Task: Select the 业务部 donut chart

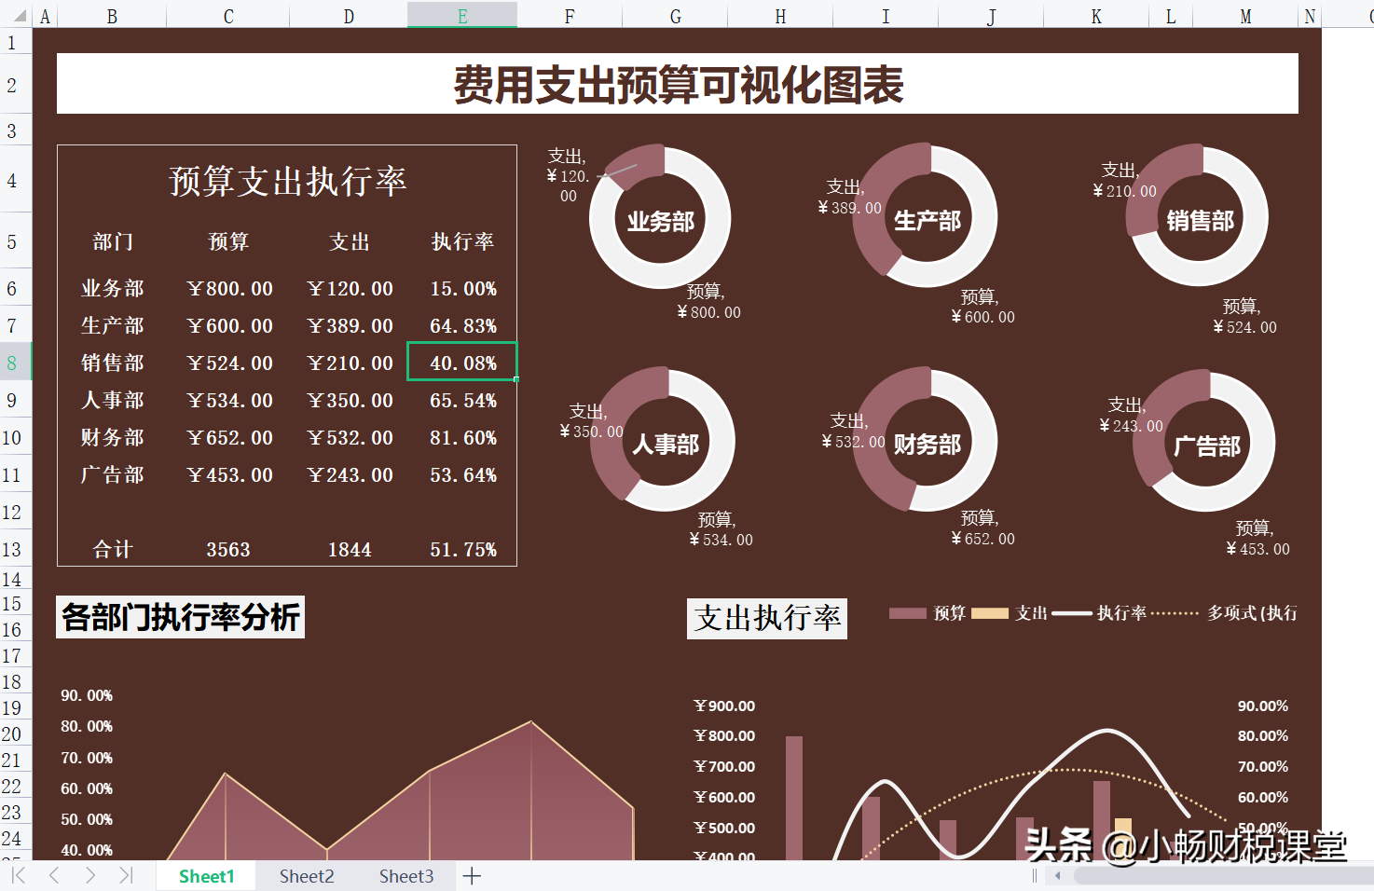Action: coord(659,218)
